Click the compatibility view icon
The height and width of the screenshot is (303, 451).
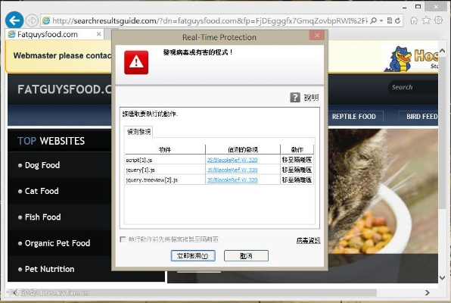(x=390, y=20)
